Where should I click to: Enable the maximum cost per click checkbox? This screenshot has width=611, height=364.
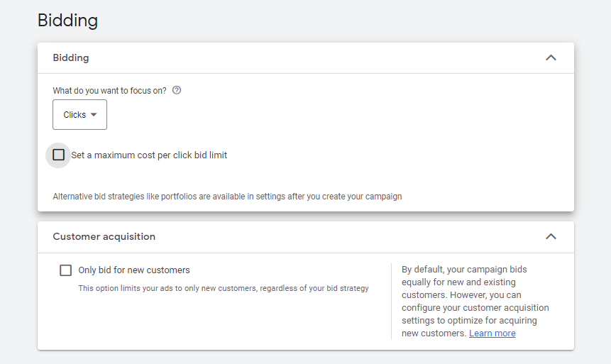tap(58, 155)
